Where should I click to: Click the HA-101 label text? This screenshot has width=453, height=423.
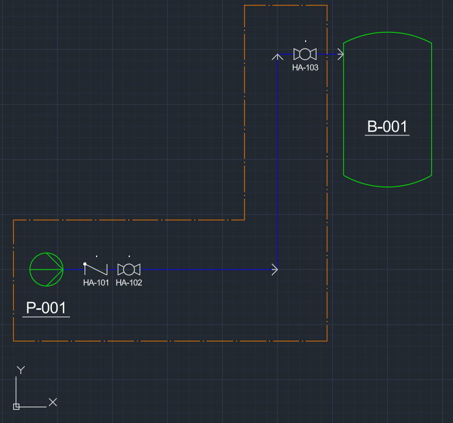point(96,283)
